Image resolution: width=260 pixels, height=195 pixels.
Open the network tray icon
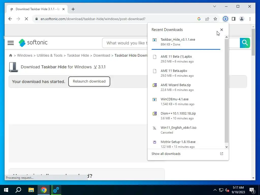click(x=221, y=190)
